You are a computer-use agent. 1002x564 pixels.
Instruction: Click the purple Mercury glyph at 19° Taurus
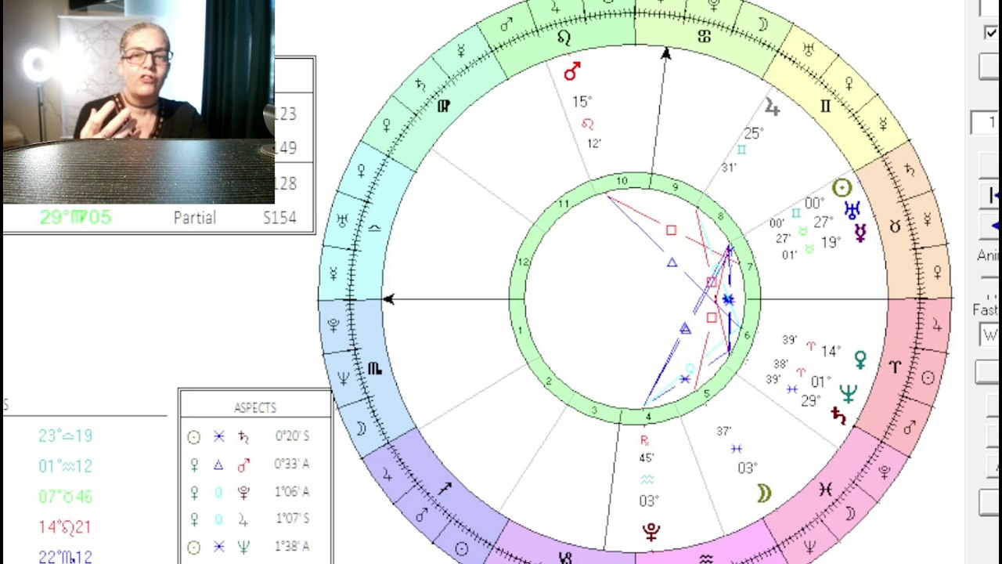860,233
